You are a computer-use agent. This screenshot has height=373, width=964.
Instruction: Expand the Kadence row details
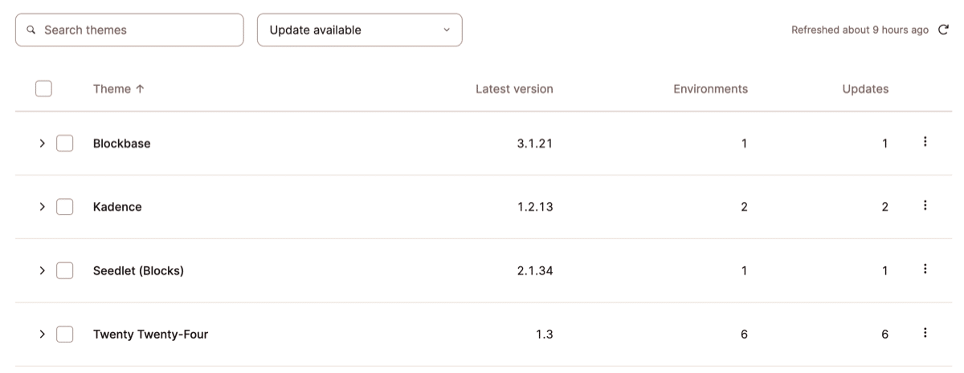[42, 207]
